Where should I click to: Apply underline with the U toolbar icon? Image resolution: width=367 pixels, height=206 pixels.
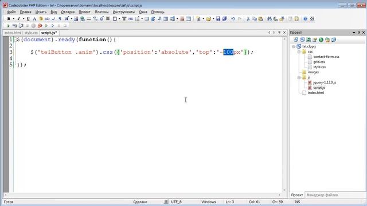click(28, 19)
